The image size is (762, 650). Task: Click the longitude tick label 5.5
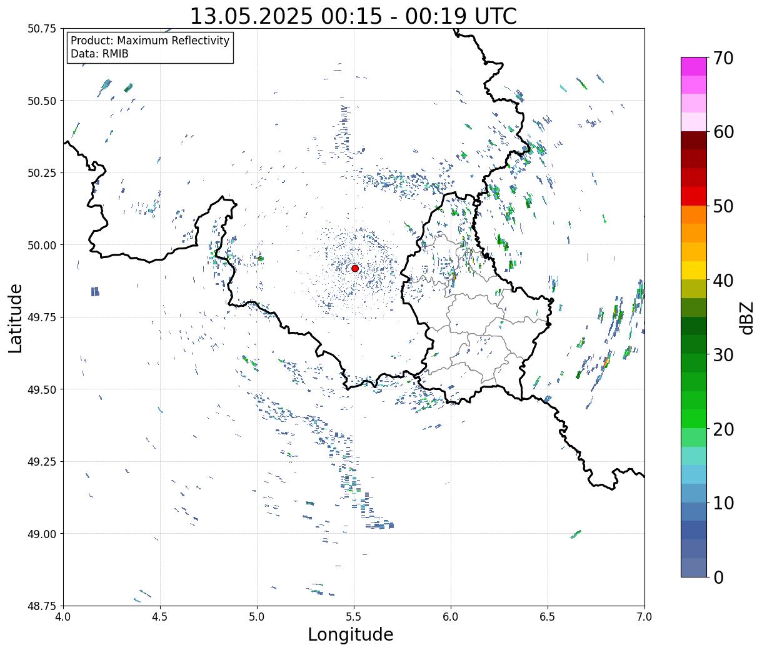click(x=354, y=617)
